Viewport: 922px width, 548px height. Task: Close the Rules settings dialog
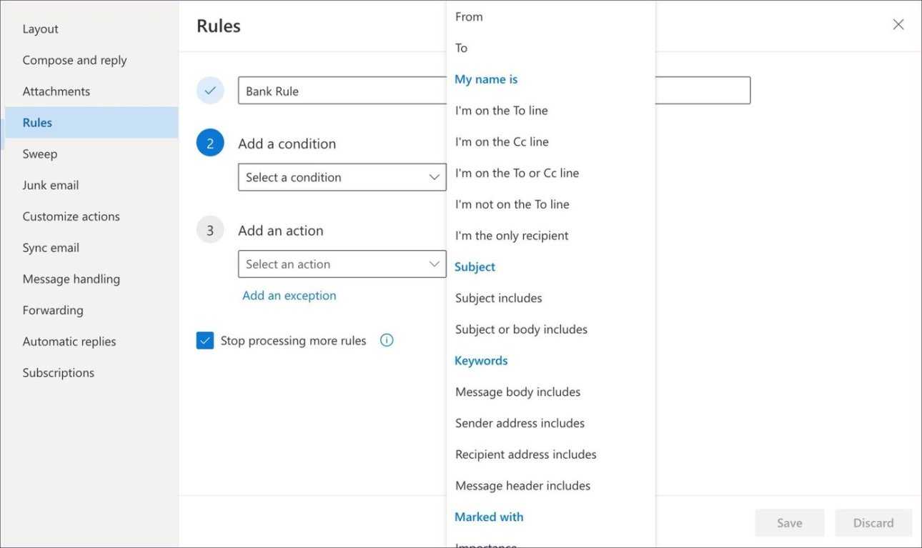tap(898, 25)
